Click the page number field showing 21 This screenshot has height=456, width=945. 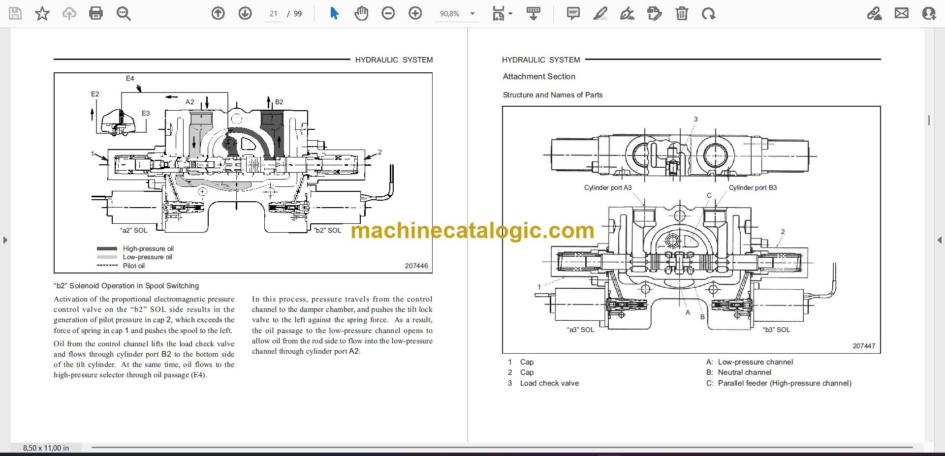pyautogui.click(x=274, y=14)
